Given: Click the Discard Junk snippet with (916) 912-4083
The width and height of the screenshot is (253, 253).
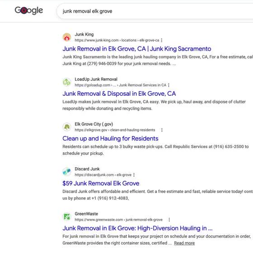Looking at the screenshot, I should click(158, 195).
